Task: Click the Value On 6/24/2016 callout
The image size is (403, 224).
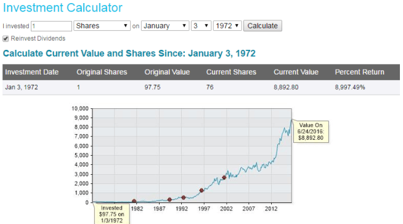Action: [x=311, y=131]
